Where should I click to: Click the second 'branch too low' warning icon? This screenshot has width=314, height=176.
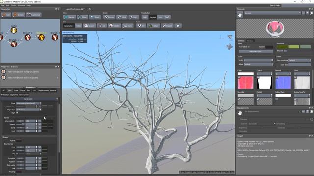(x=3, y=77)
